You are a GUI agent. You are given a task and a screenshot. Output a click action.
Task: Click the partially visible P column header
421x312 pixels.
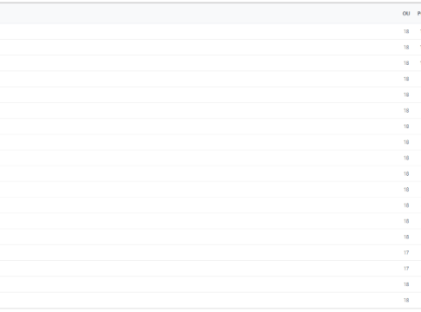(419, 14)
